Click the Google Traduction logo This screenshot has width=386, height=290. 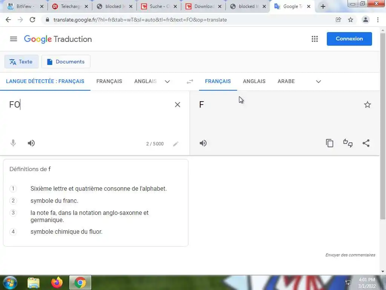(x=58, y=39)
